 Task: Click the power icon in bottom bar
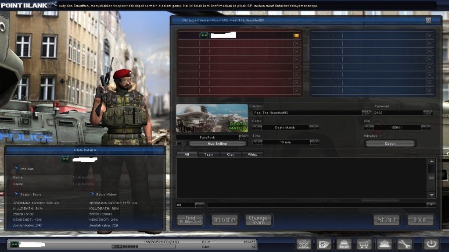point(431,244)
